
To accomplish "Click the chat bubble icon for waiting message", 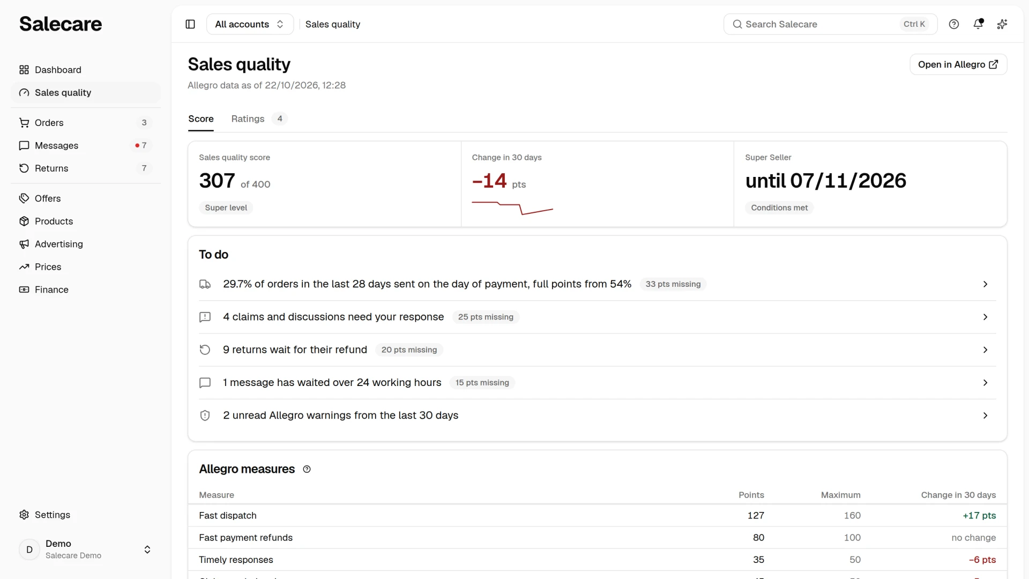I will click(x=205, y=383).
